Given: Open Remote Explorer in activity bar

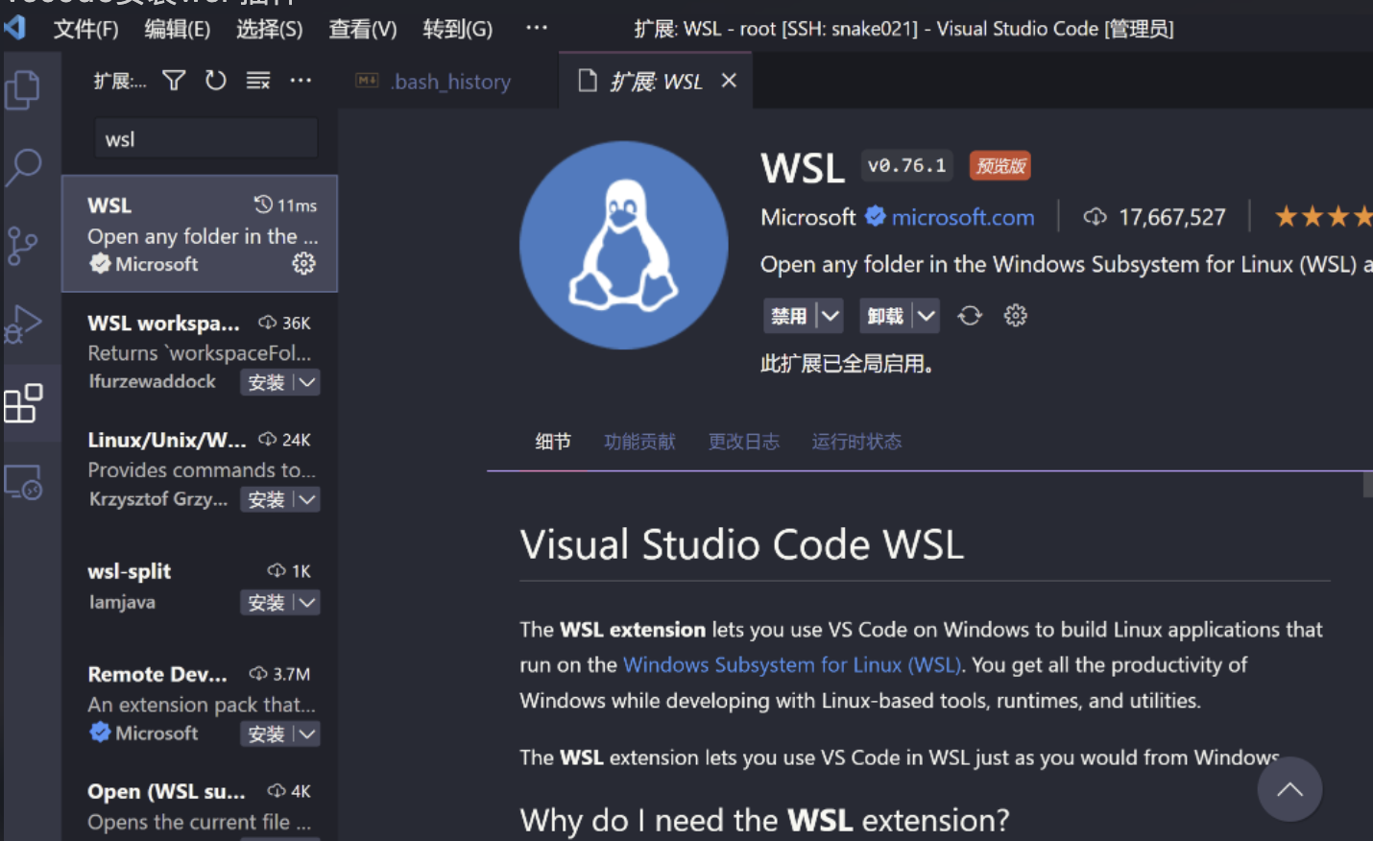Looking at the screenshot, I should coord(23,482).
